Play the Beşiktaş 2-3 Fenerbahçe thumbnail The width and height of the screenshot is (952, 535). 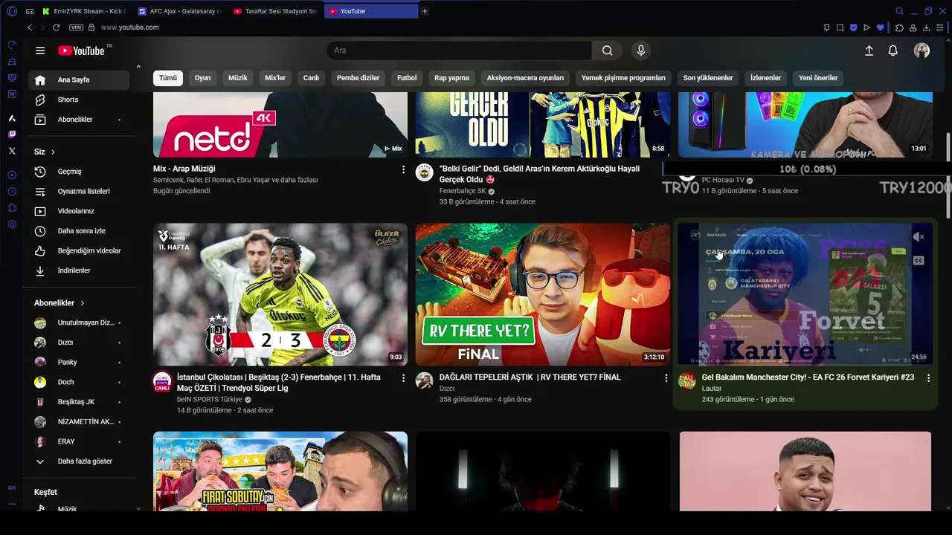pyautogui.click(x=280, y=294)
